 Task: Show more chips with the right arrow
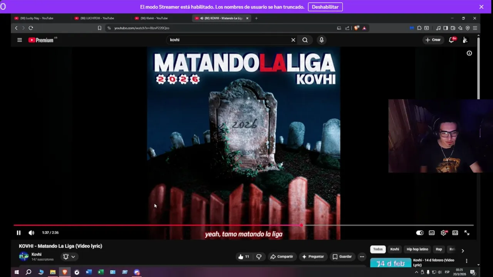coord(463,250)
